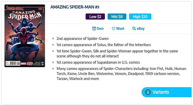Click the Solus cameo appearance note
Image resolution: width=193 pixels, height=105 pixels.
pos(104,45)
